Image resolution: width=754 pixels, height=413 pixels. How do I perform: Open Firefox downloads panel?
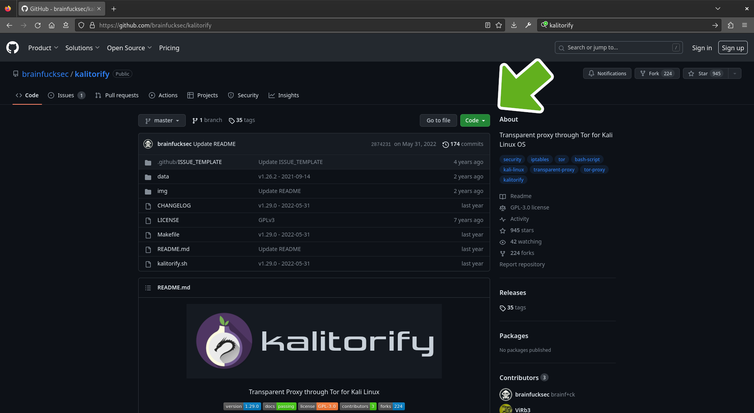(x=514, y=25)
